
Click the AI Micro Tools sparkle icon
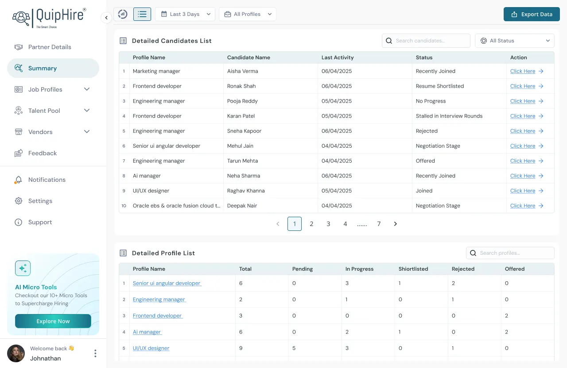tap(23, 268)
